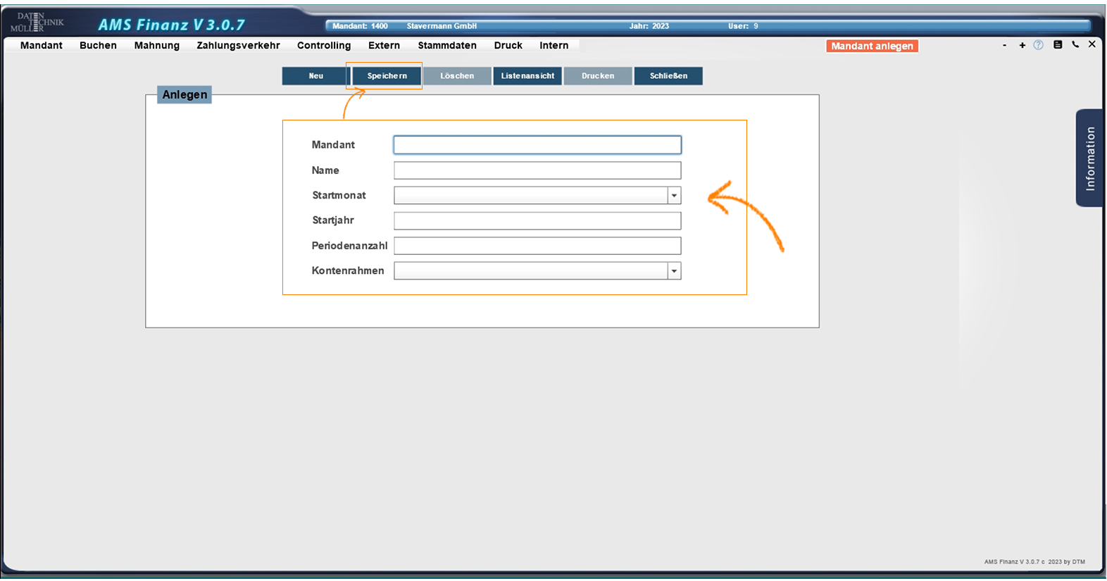Screen dimensions: 1107x581
Task: Click the black list/notes icon
Action: [x=1057, y=44]
